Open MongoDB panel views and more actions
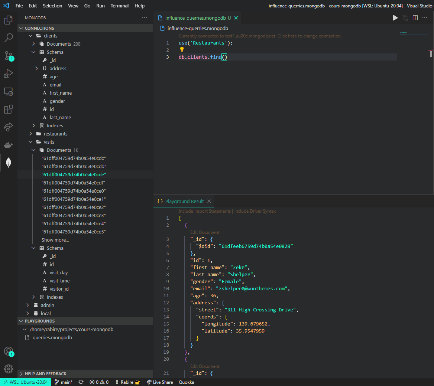434x386 pixels. [145, 18]
